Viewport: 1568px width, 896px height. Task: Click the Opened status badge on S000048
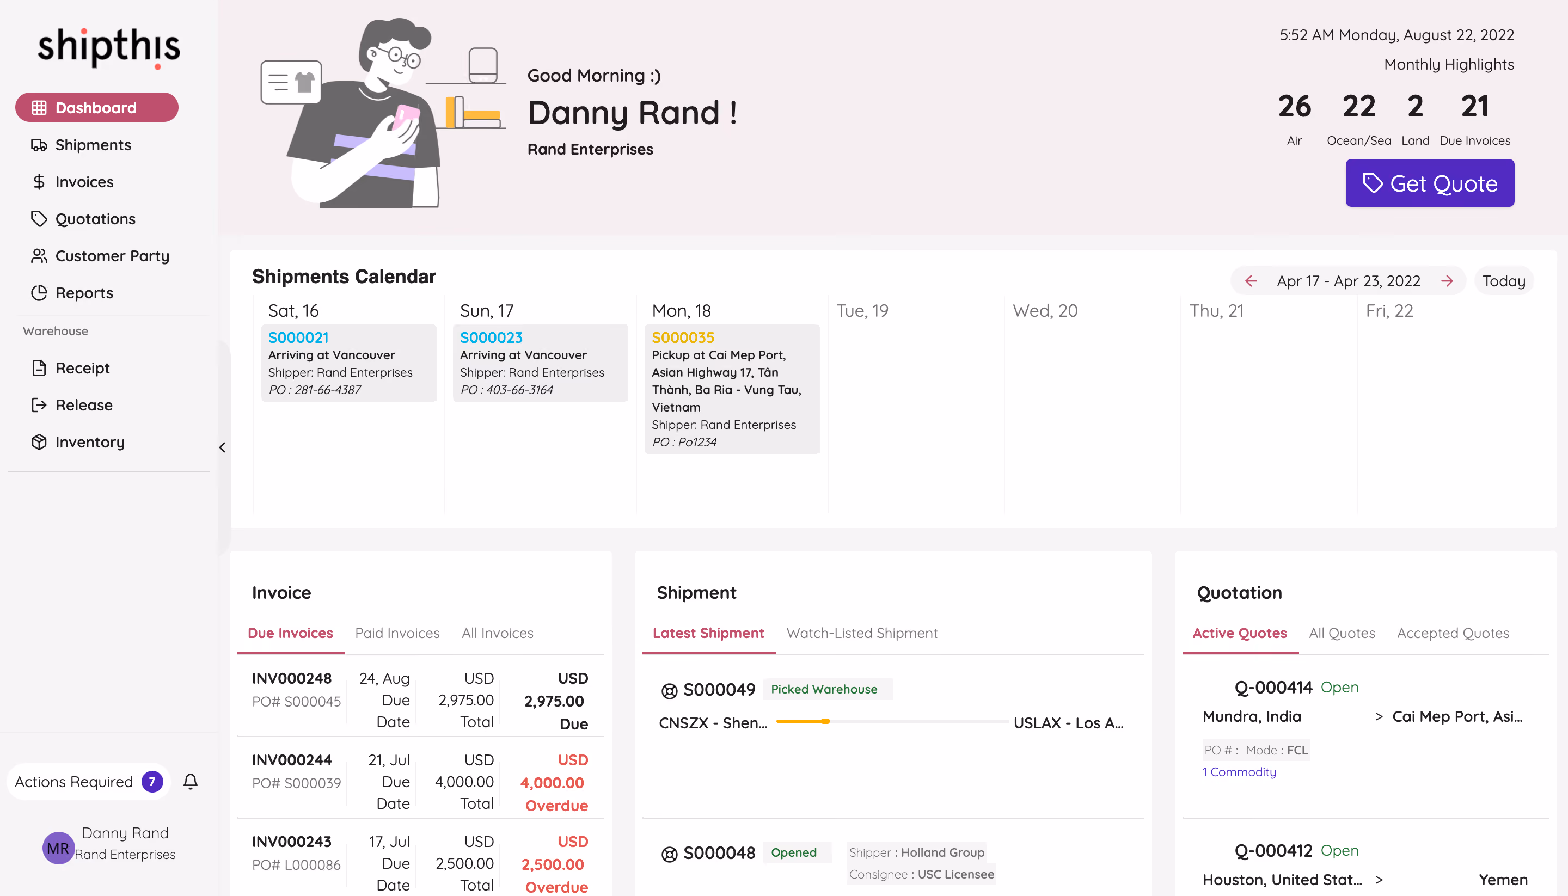pos(797,853)
